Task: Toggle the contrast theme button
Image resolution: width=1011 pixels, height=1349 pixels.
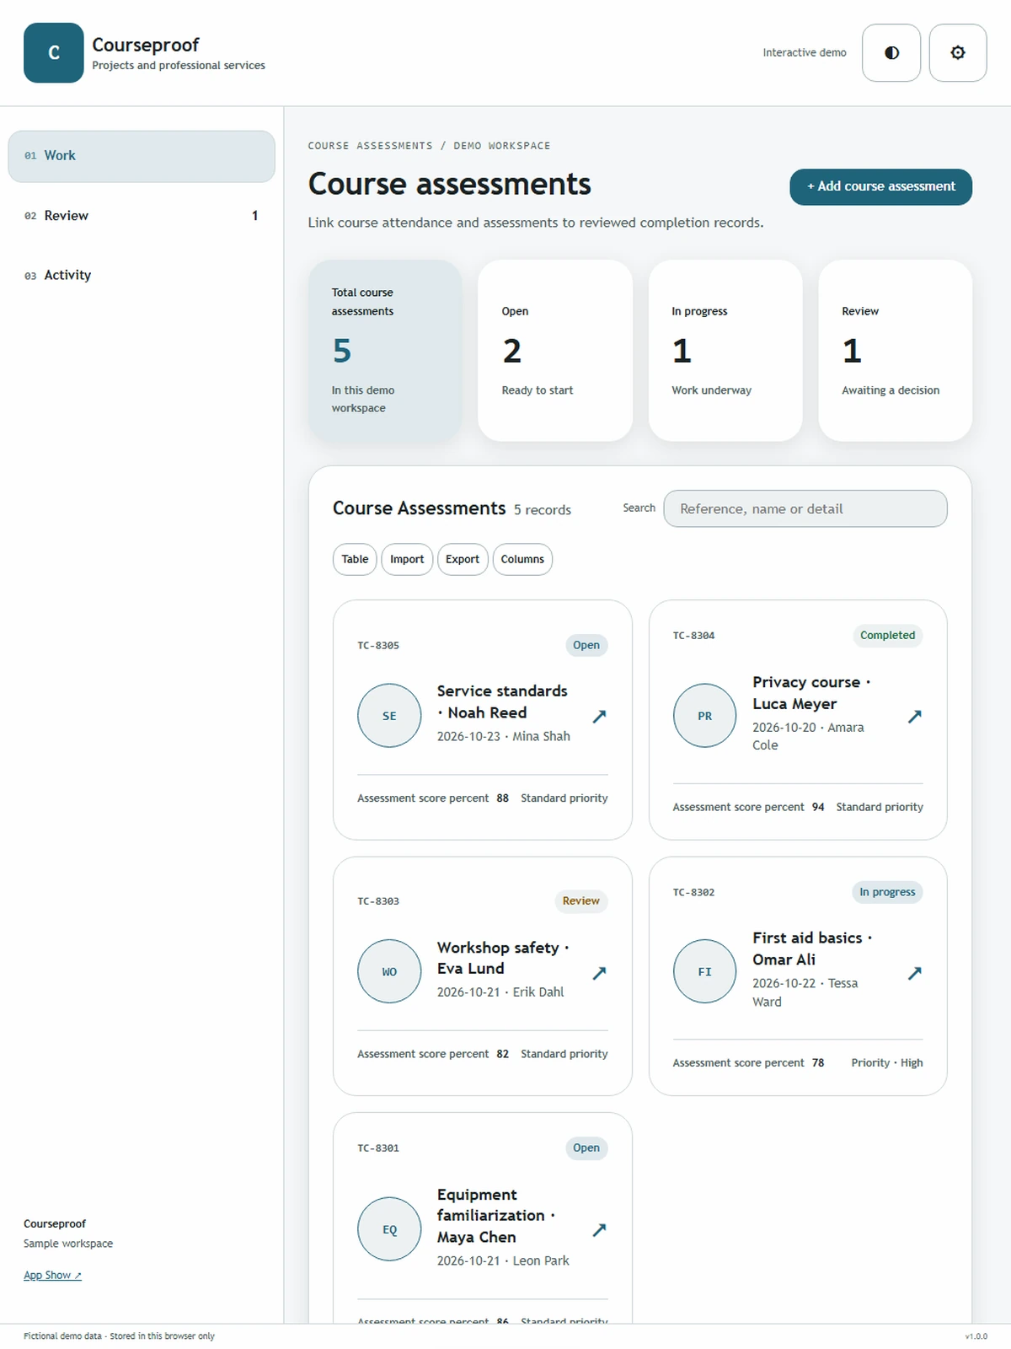Action: (x=891, y=52)
